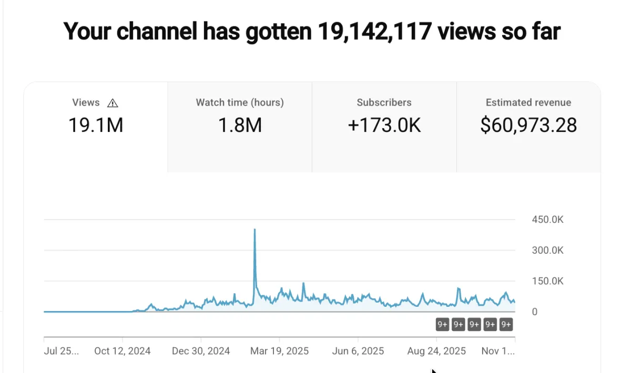
Task: Switch to the Watch time (hours) tab
Action: (240, 127)
